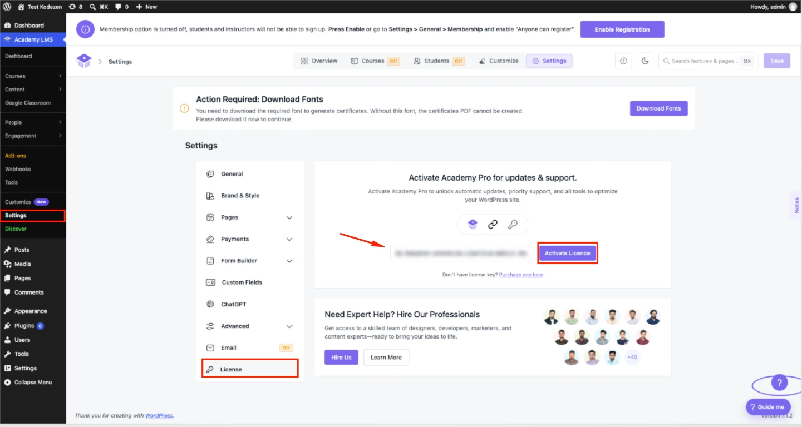Select License in the settings list

coord(250,369)
